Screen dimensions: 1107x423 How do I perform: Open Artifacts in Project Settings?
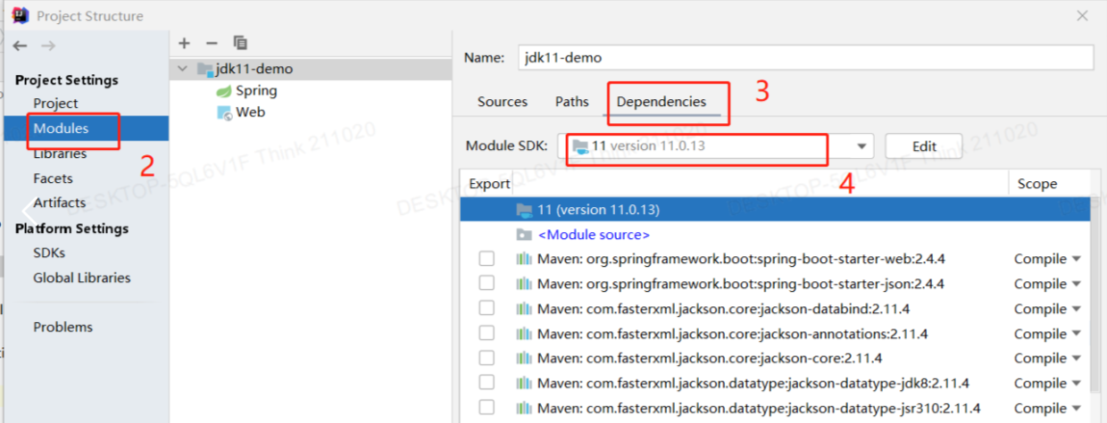[x=59, y=203]
